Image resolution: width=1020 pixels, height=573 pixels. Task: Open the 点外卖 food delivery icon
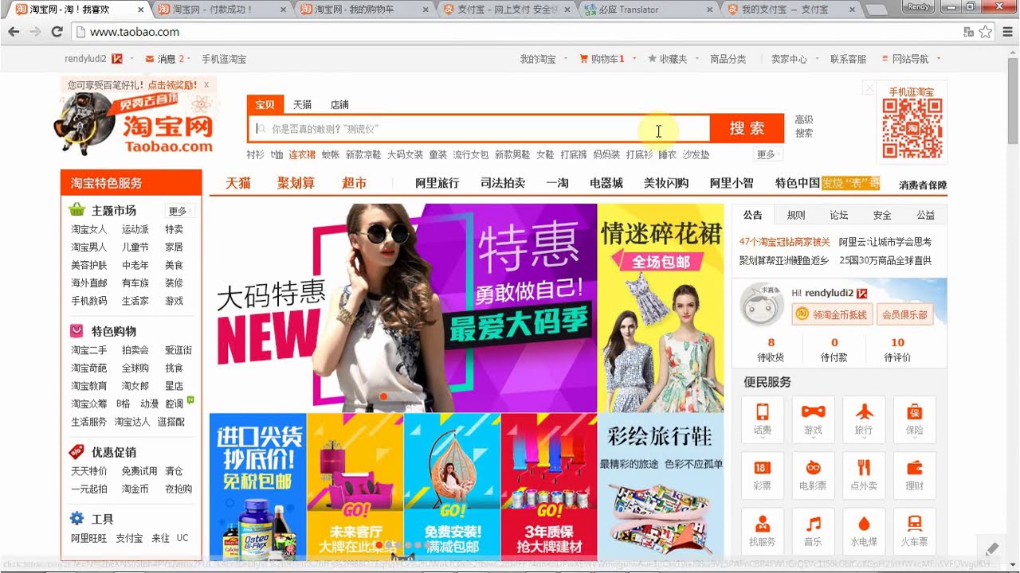tap(864, 475)
